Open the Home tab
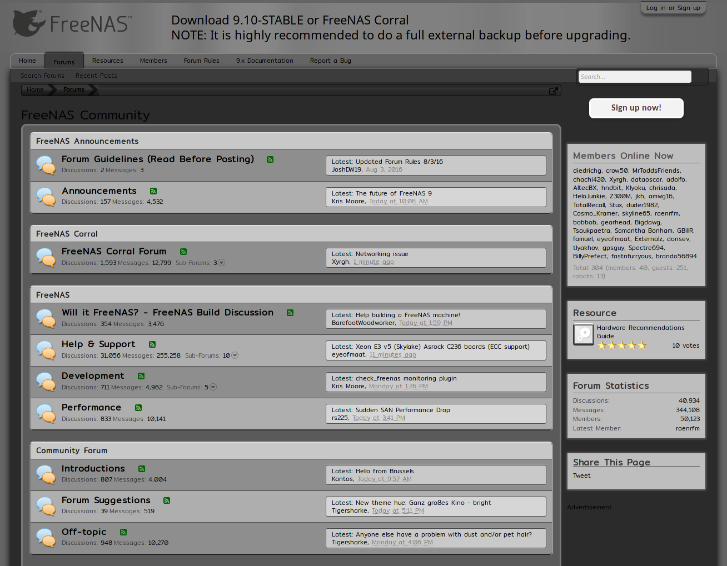 [x=27, y=61]
